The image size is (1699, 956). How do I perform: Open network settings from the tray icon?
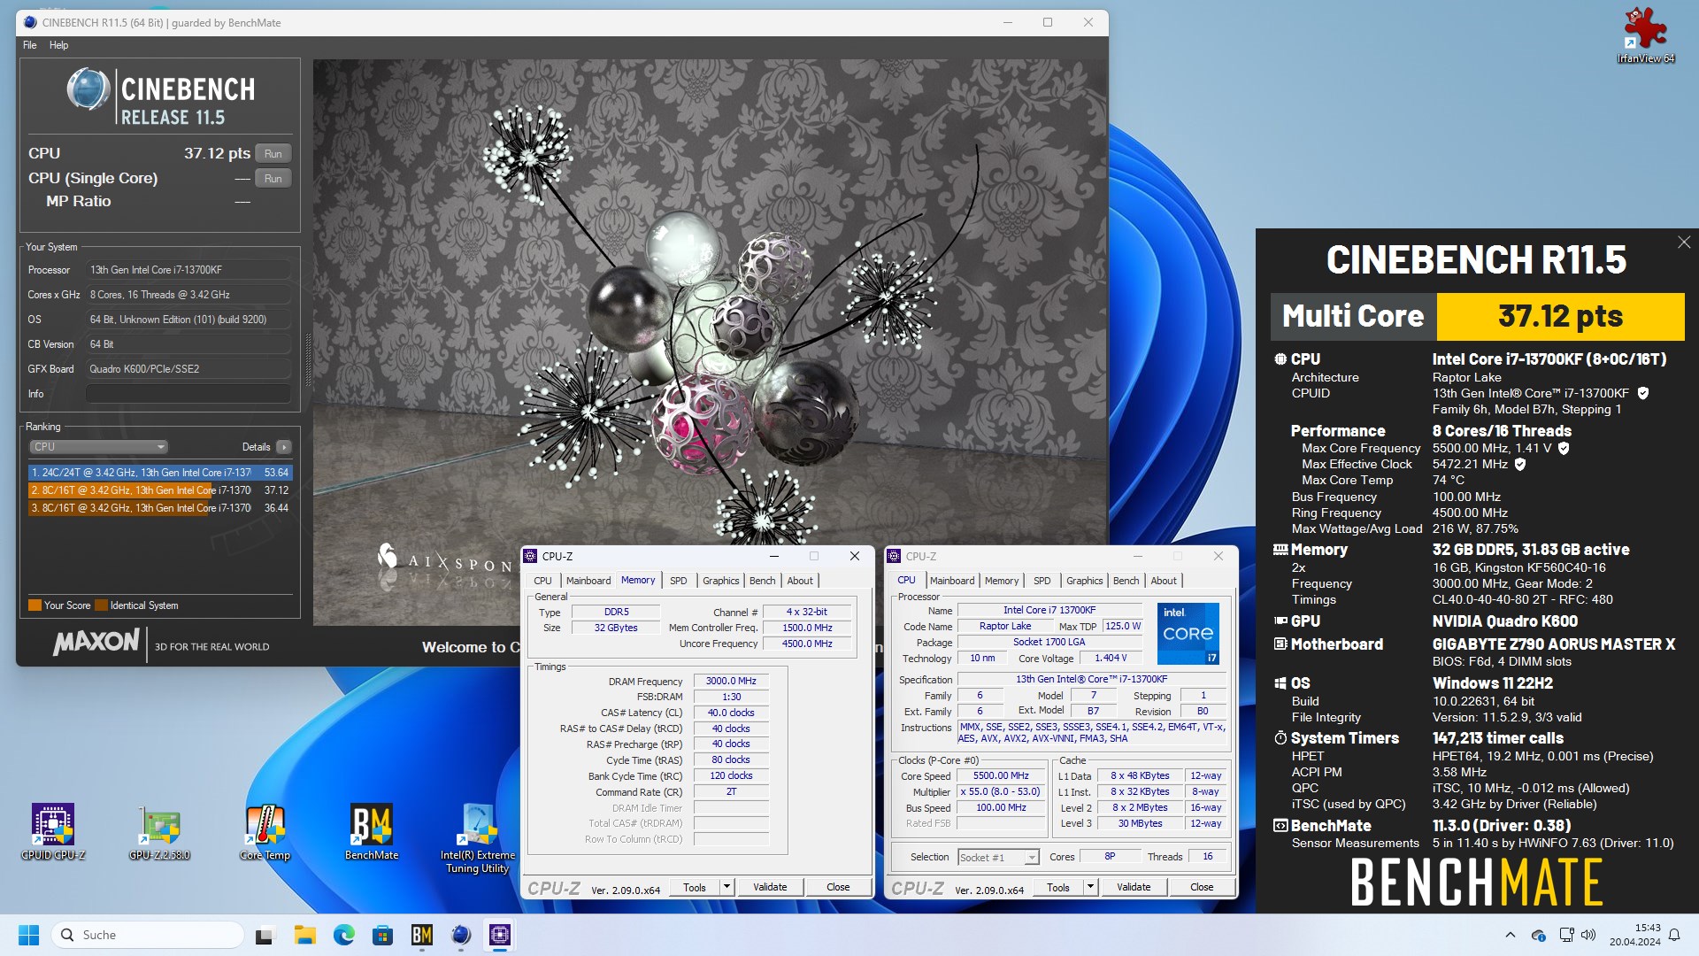pyautogui.click(x=1565, y=935)
